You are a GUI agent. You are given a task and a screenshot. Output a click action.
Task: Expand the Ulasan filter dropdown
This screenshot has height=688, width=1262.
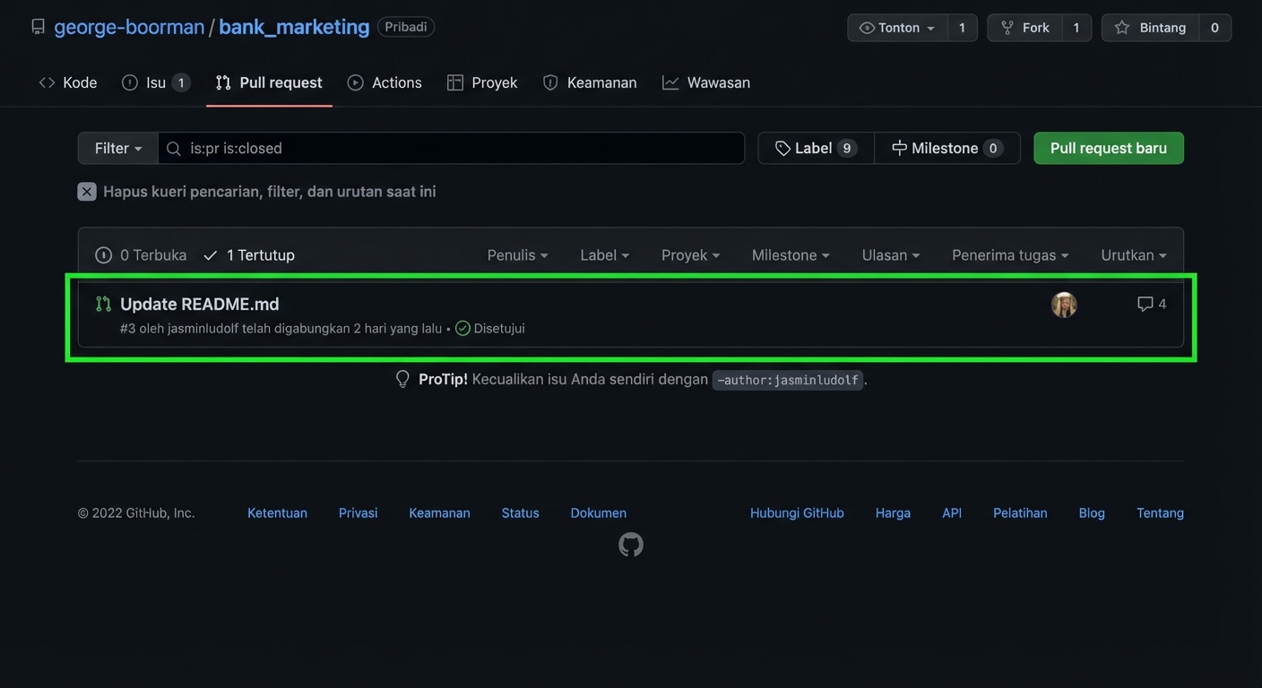click(891, 255)
